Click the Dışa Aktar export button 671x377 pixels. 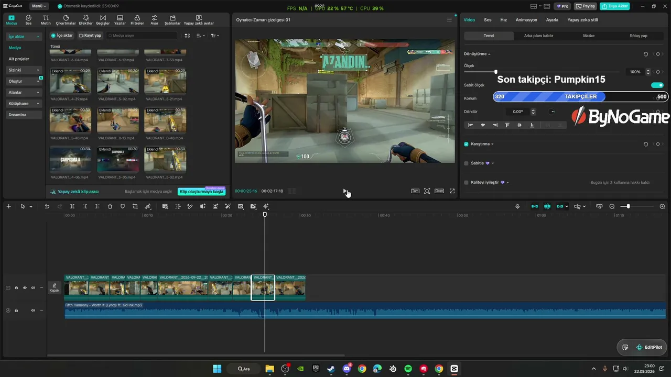[615, 6]
